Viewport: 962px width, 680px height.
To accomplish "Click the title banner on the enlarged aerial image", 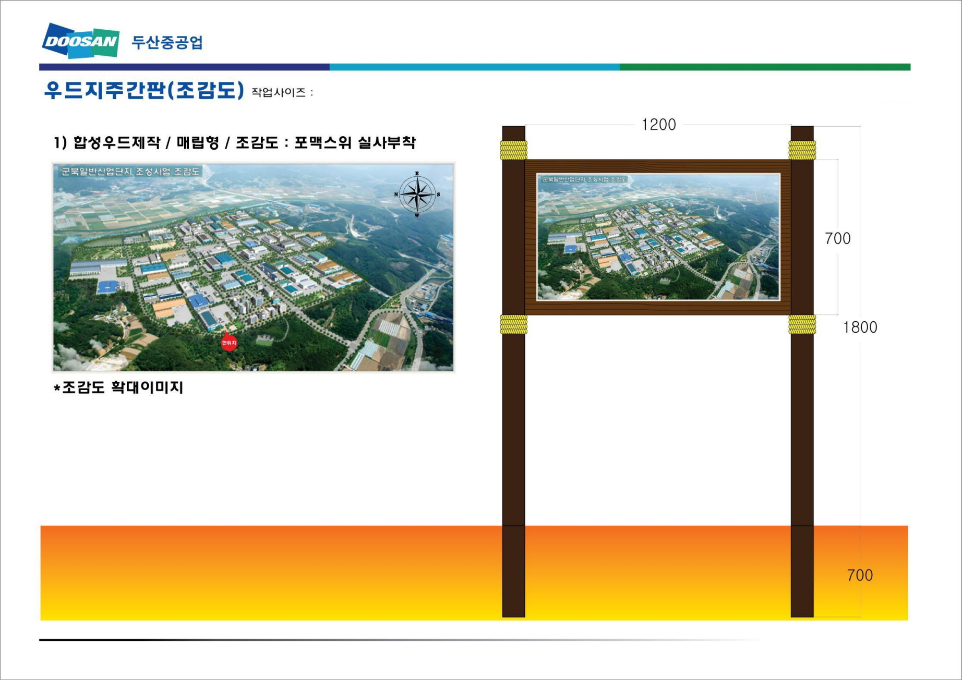I will pos(130,172).
